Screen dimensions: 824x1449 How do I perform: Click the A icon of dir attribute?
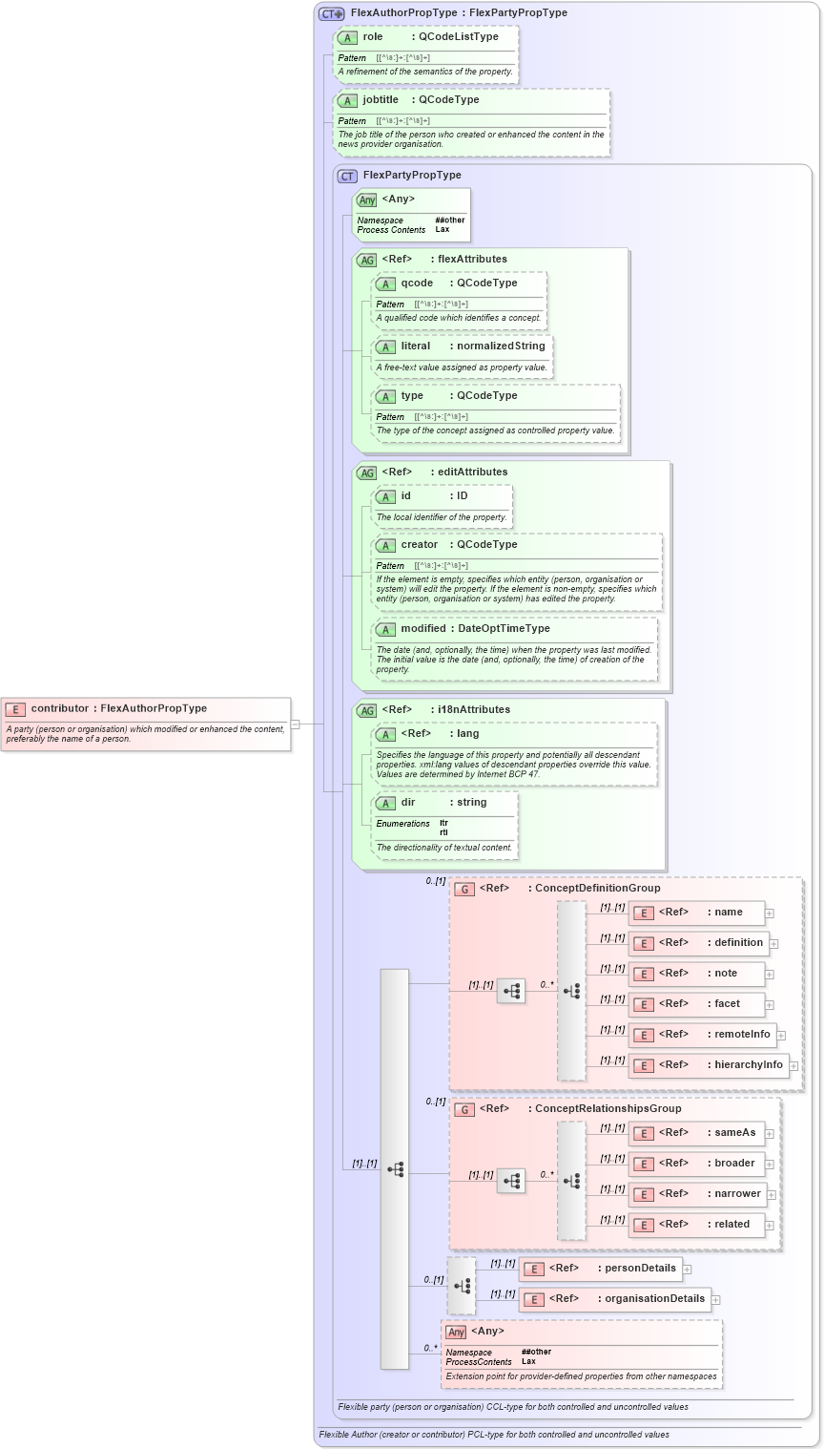coord(385,803)
